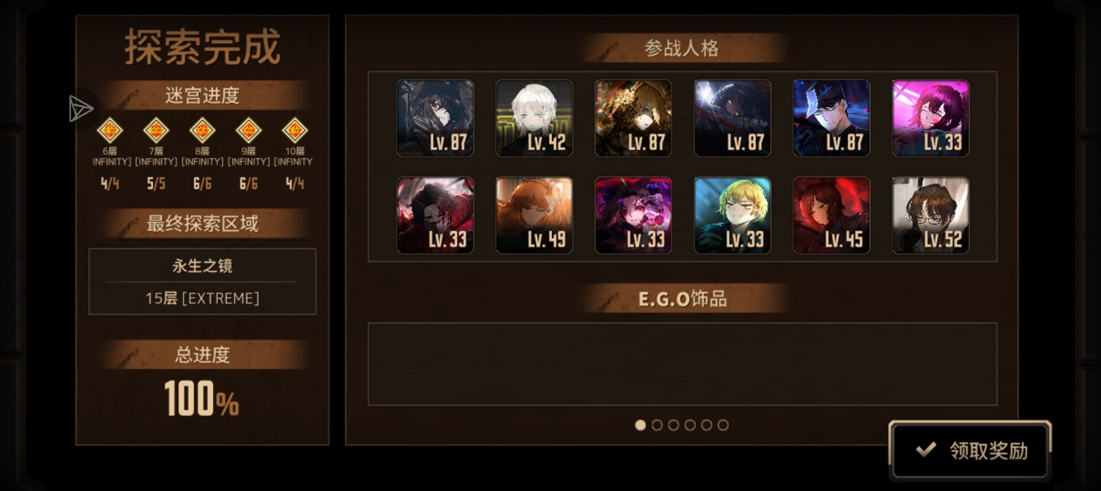The width and height of the screenshot is (1101, 491).
Task: Go to the last page indicator dot
Action: (x=723, y=425)
